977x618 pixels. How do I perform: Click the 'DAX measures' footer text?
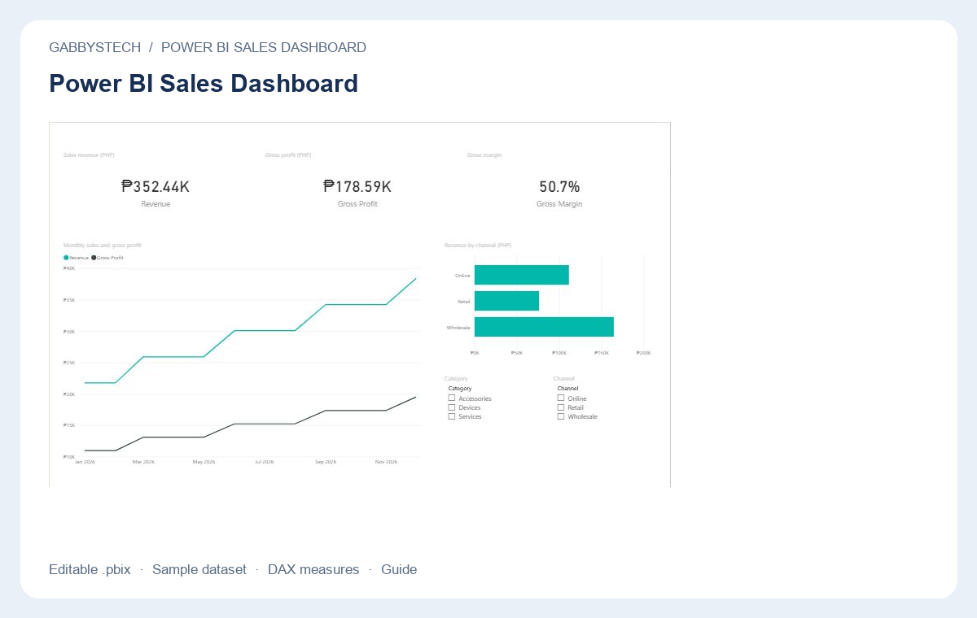click(x=313, y=569)
